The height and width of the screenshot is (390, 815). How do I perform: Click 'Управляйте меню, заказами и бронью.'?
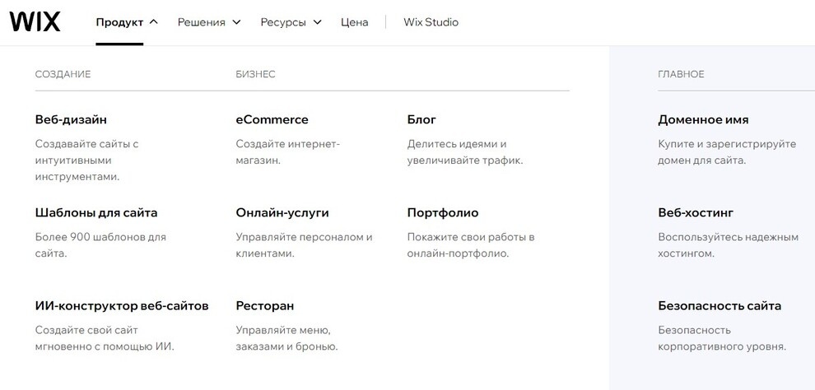click(x=286, y=338)
